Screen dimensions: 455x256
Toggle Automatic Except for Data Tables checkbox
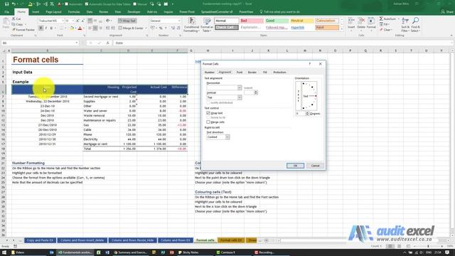tap(87, 4)
